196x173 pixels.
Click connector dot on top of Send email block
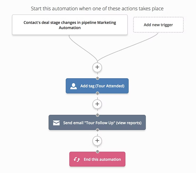[x=97, y=115]
